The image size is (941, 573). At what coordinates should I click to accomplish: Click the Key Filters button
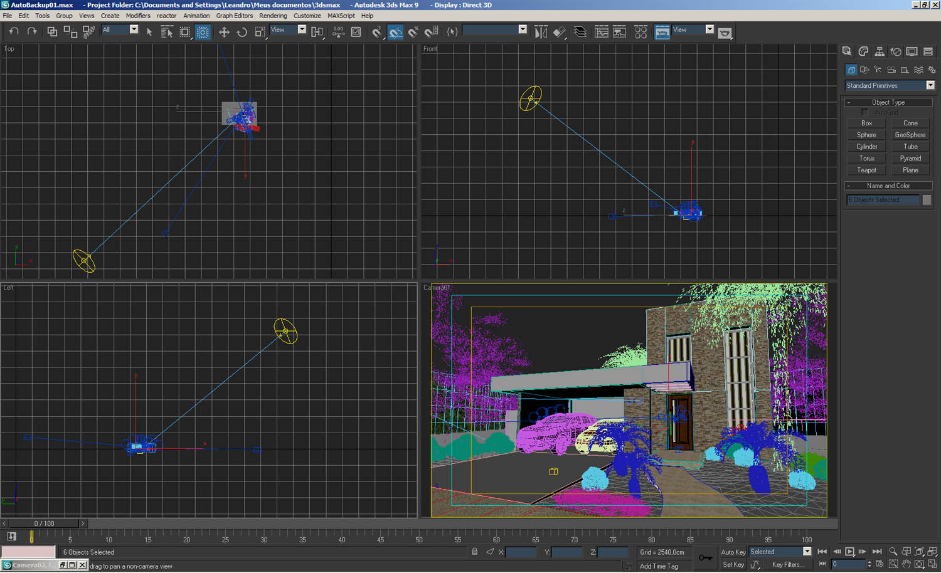click(789, 564)
